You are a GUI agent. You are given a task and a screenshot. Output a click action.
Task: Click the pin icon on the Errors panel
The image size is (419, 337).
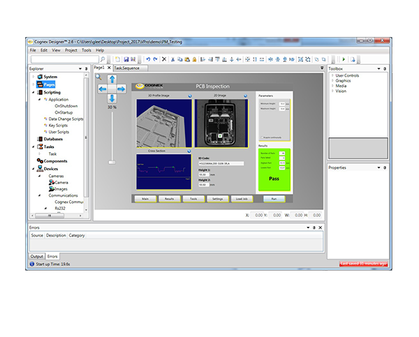(x=314, y=227)
